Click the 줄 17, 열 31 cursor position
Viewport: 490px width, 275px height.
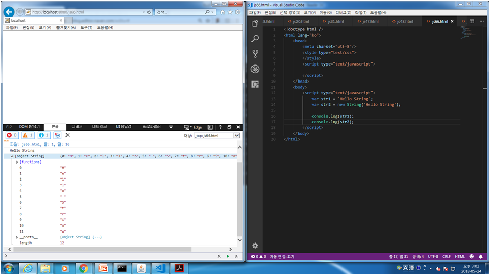click(x=398, y=256)
